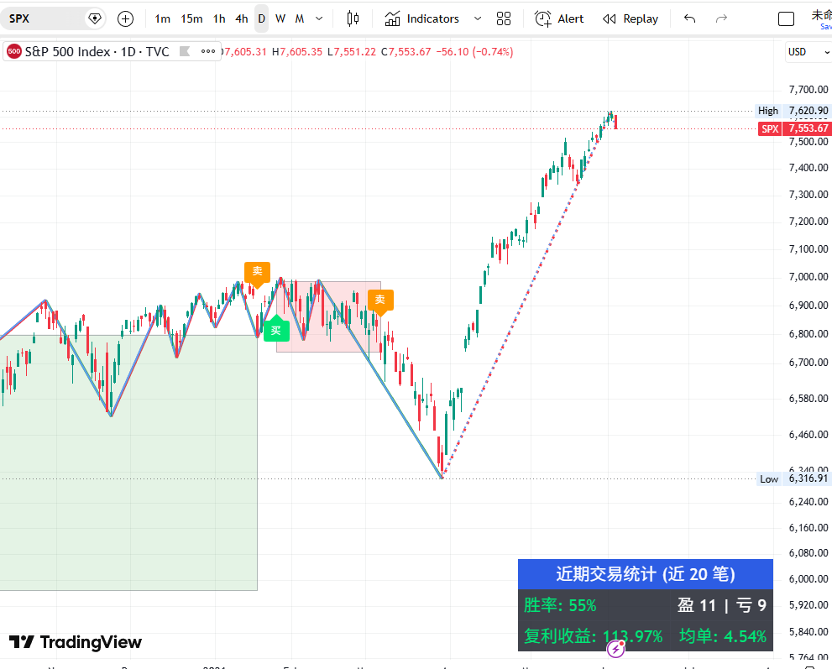Click the 复利收益: 113.97% statistic

594,636
